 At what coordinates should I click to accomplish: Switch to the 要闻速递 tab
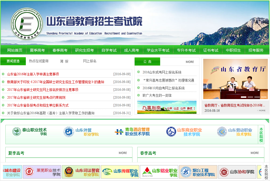tap(13, 61)
